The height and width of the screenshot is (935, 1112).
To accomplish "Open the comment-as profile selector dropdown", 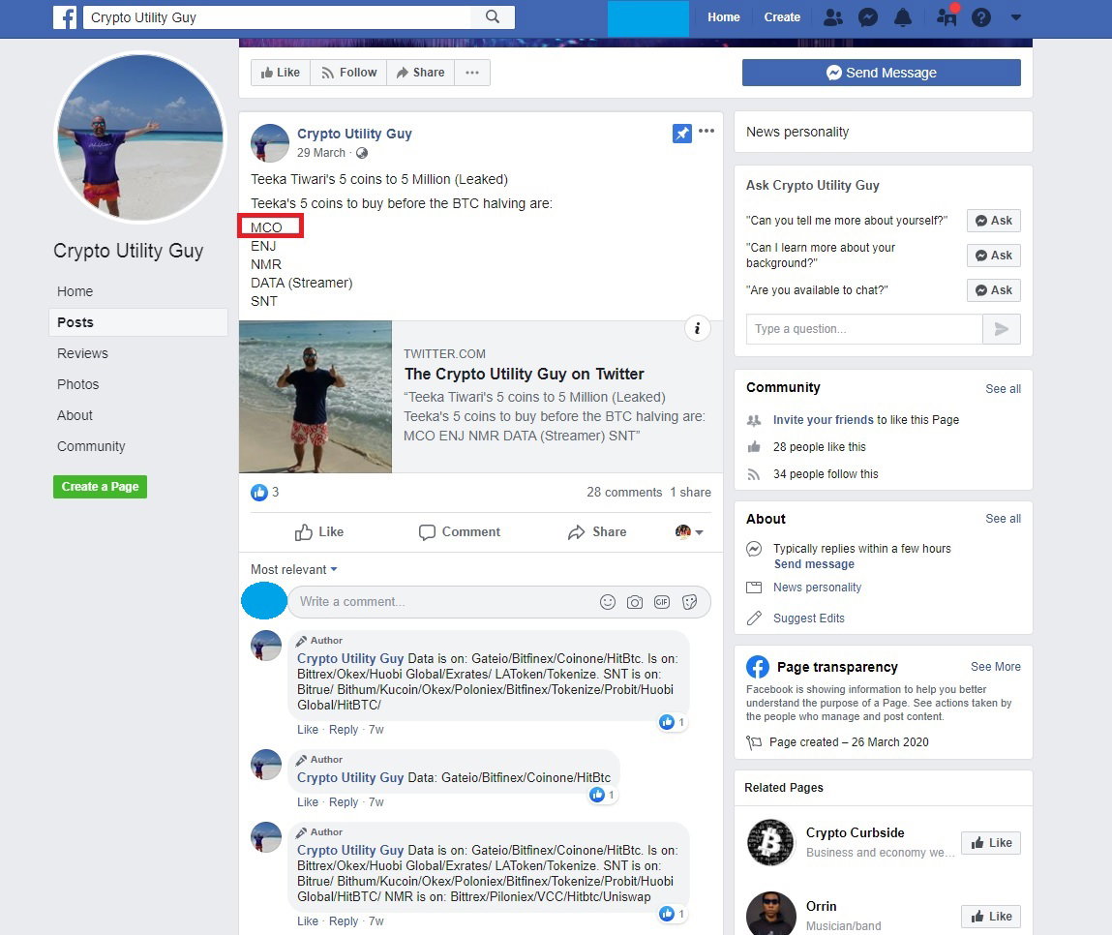I will tap(689, 531).
